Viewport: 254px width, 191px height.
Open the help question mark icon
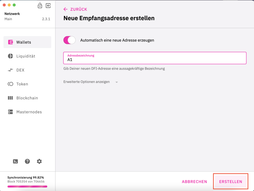tap(27, 161)
